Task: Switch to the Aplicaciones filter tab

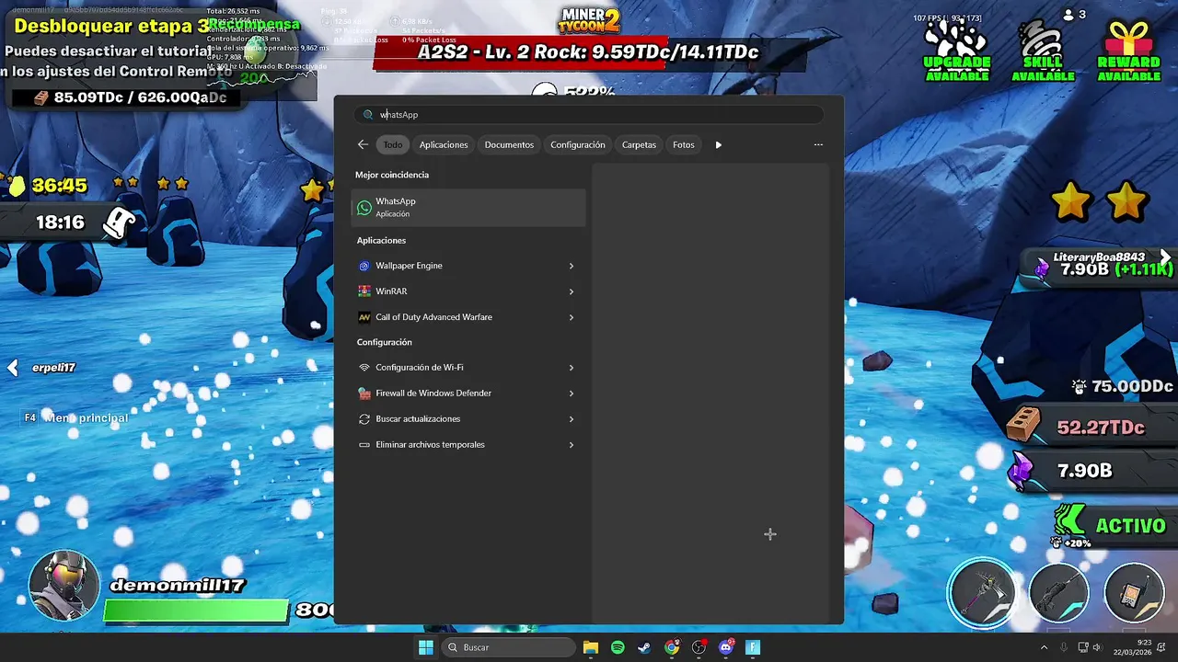Action: [444, 144]
